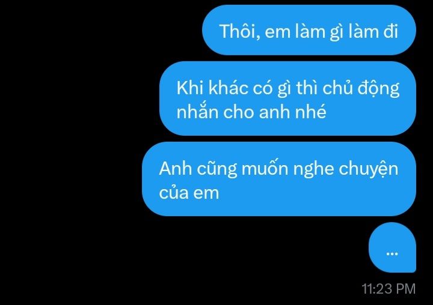The image size is (433, 305).
Task: Click the word 'nhắn' in the second message
Action: point(196,111)
